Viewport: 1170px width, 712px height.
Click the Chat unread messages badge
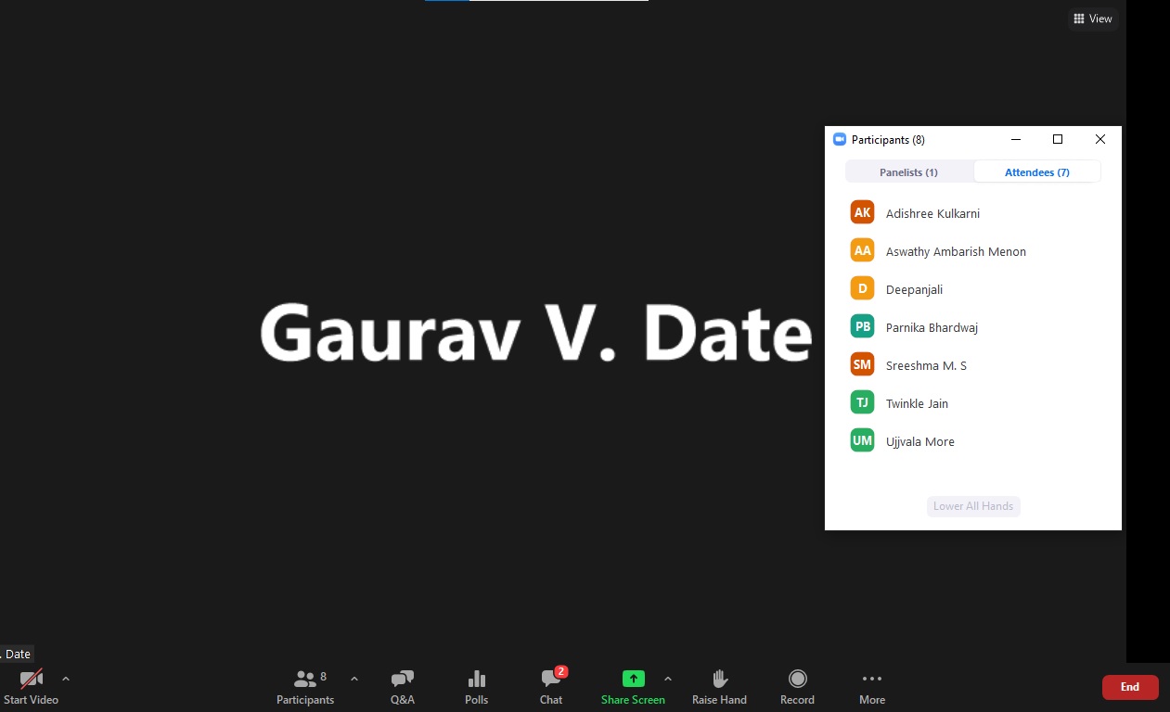(x=559, y=670)
